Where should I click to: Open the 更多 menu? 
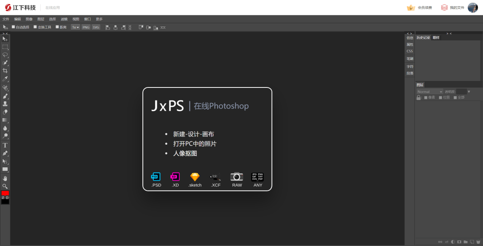[x=99, y=19]
